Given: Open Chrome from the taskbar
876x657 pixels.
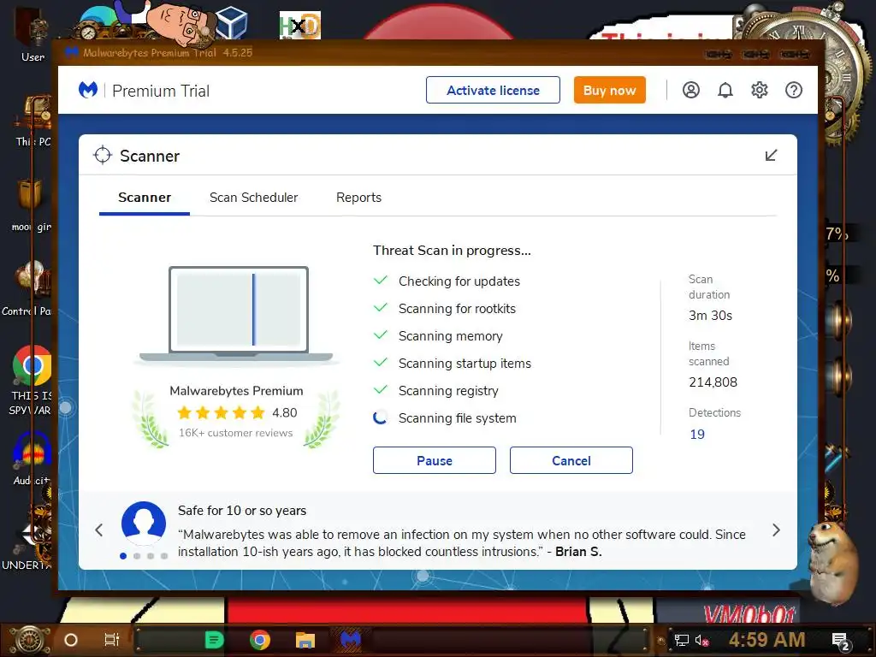Looking at the screenshot, I should pyautogui.click(x=259, y=640).
